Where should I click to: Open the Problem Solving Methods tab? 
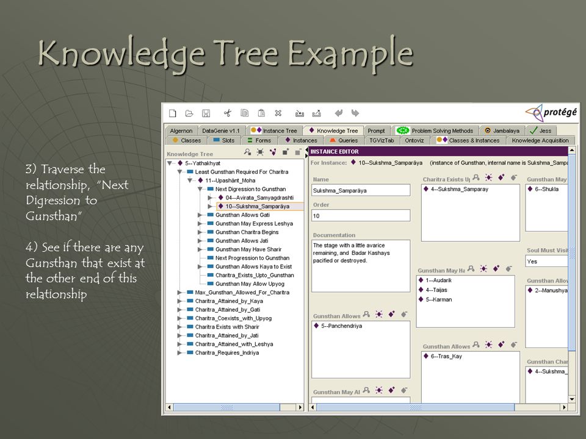pyautogui.click(x=435, y=130)
